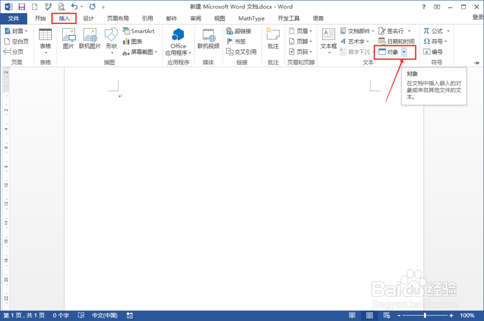Click the New document icon in quick access toolbar
This screenshot has width=484, height=321.
point(34,7)
